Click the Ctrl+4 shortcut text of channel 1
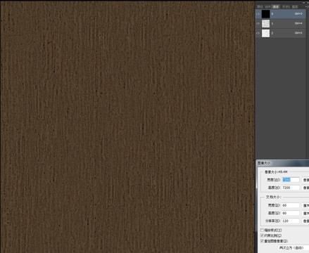This screenshot has width=309, height=253. pyautogui.click(x=298, y=23)
